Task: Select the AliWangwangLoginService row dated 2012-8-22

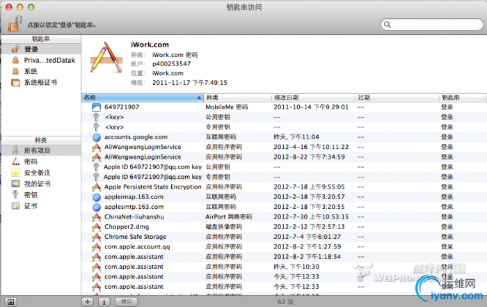Action: [284, 157]
